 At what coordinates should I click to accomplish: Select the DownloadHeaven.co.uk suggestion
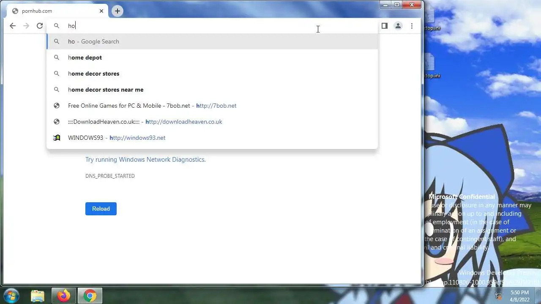pyautogui.click(x=212, y=122)
